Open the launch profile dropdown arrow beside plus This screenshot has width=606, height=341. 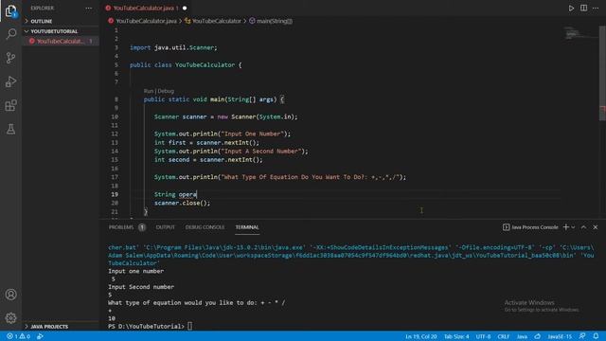pyautogui.click(x=573, y=227)
